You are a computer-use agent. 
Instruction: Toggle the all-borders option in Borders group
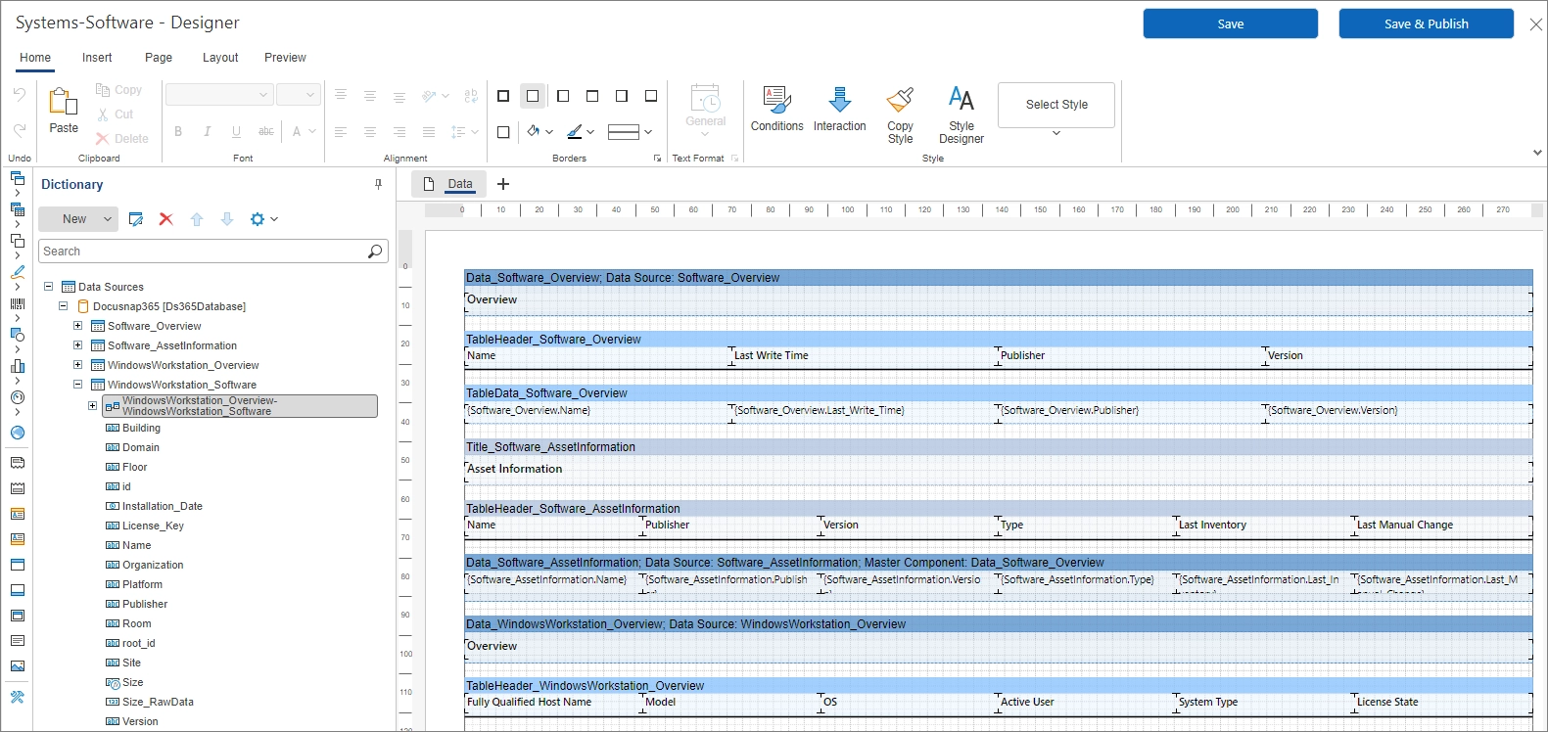coord(503,96)
